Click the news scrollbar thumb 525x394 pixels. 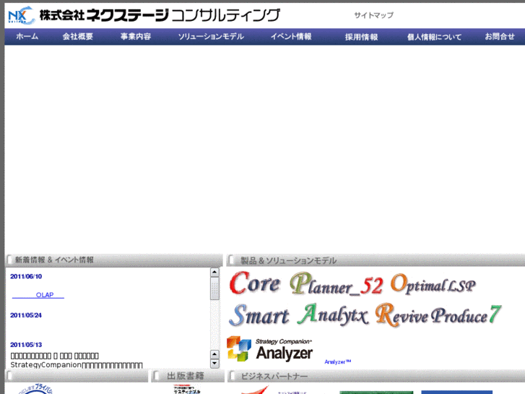point(214,288)
